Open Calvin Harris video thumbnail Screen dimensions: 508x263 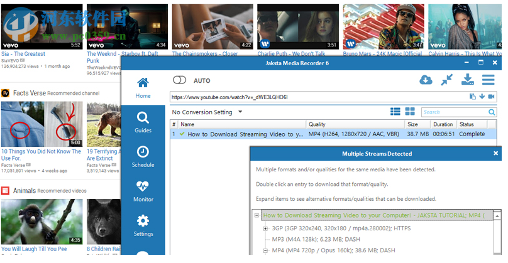coord(465,26)
